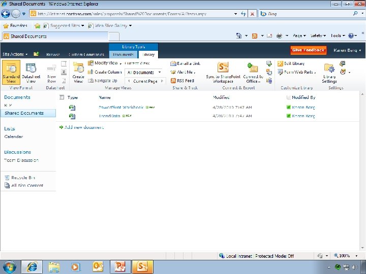The height and width of the screenshot is (274, 366).
Task: Switch to Browse tab
Action: (x=53, y=54)
